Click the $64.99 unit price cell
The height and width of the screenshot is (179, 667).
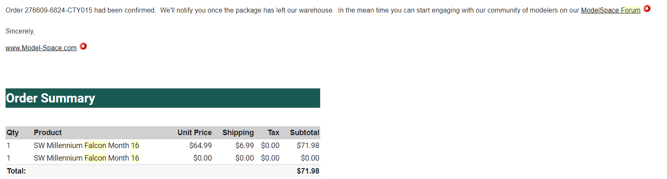[200, 146]
